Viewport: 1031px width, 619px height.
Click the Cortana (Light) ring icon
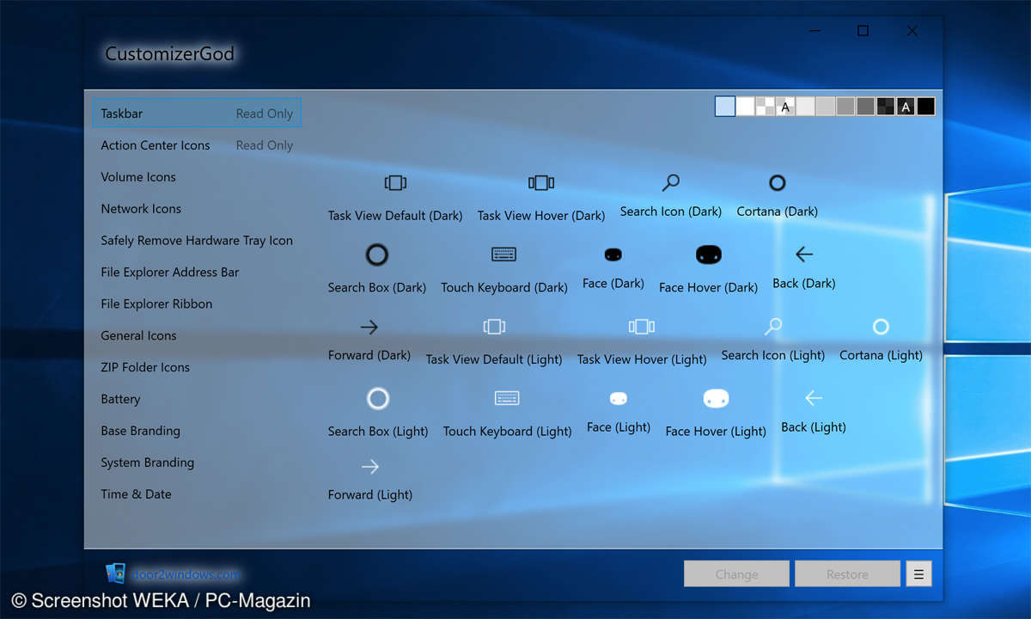[x=881, y=327]
